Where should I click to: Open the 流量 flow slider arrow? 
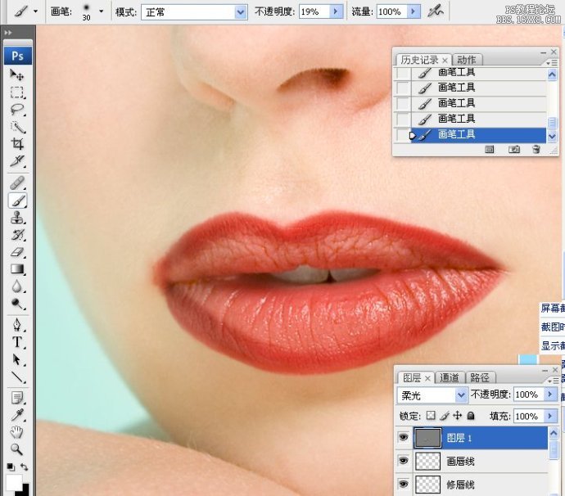(414, 12)
